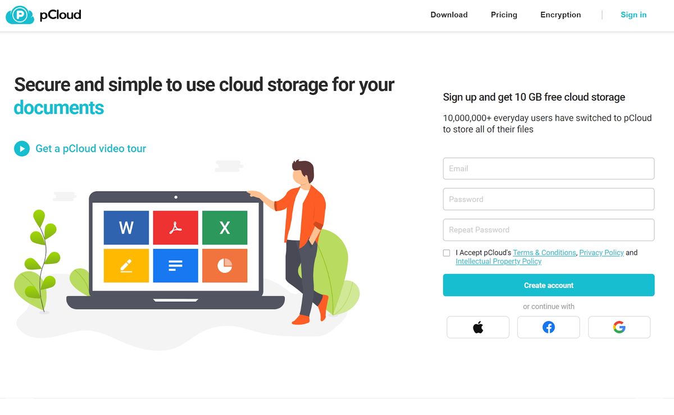The width and height of the screenshot is (674, 415).
Task: Open the Intellectual Property Policy link
Action: [x=498, y=261]
